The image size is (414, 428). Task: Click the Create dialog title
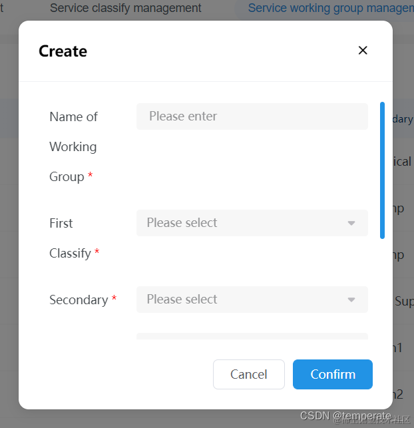pyautogui.click(x=63, y=51)
